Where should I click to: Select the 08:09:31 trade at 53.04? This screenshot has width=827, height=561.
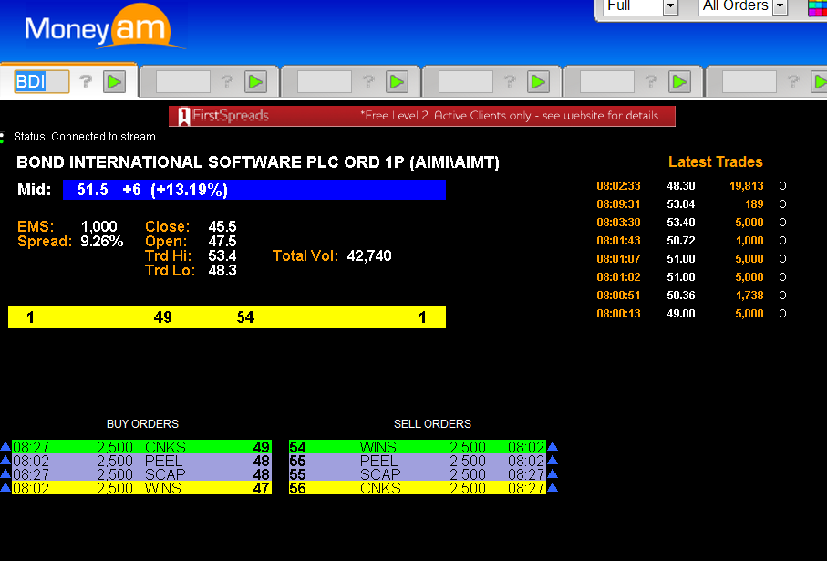(x=691, y=204)
